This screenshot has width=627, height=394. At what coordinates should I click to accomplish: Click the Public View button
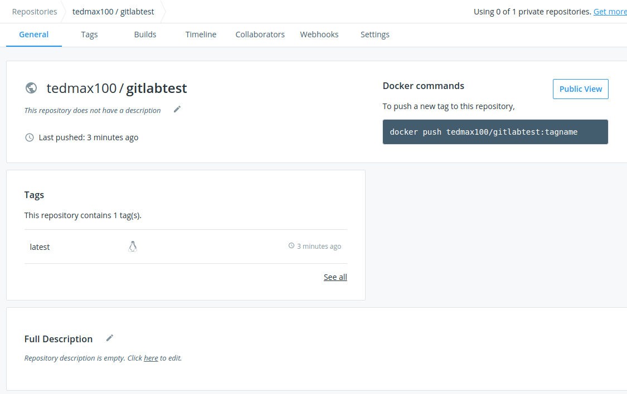[580, 89]
